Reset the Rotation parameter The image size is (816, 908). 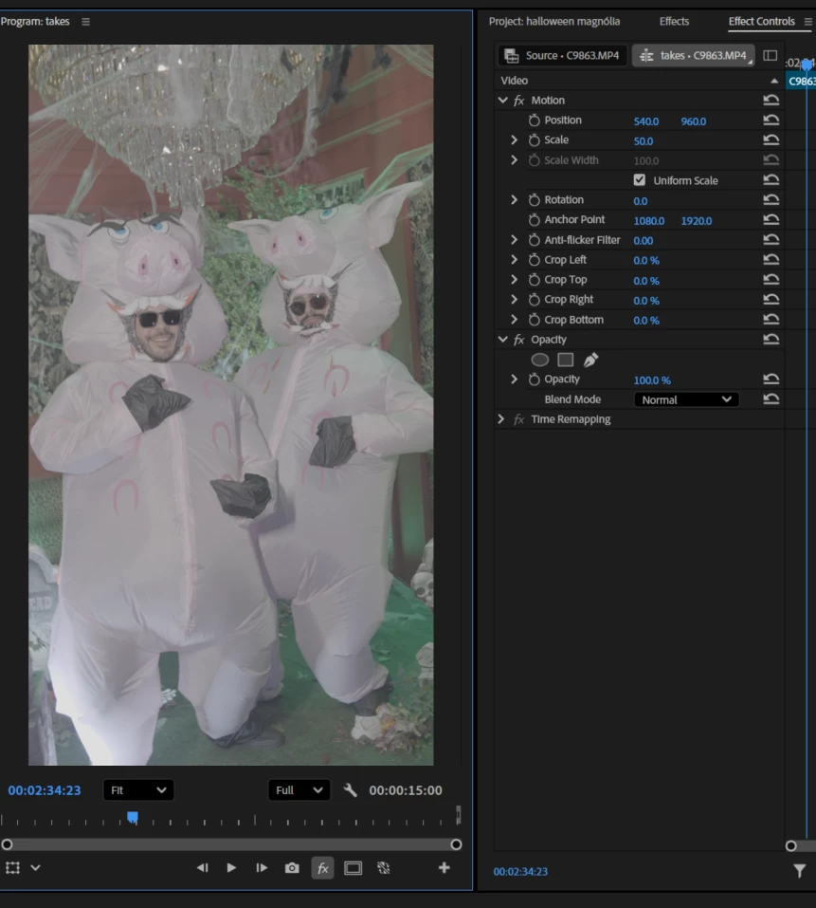click(x=771, y=200)
